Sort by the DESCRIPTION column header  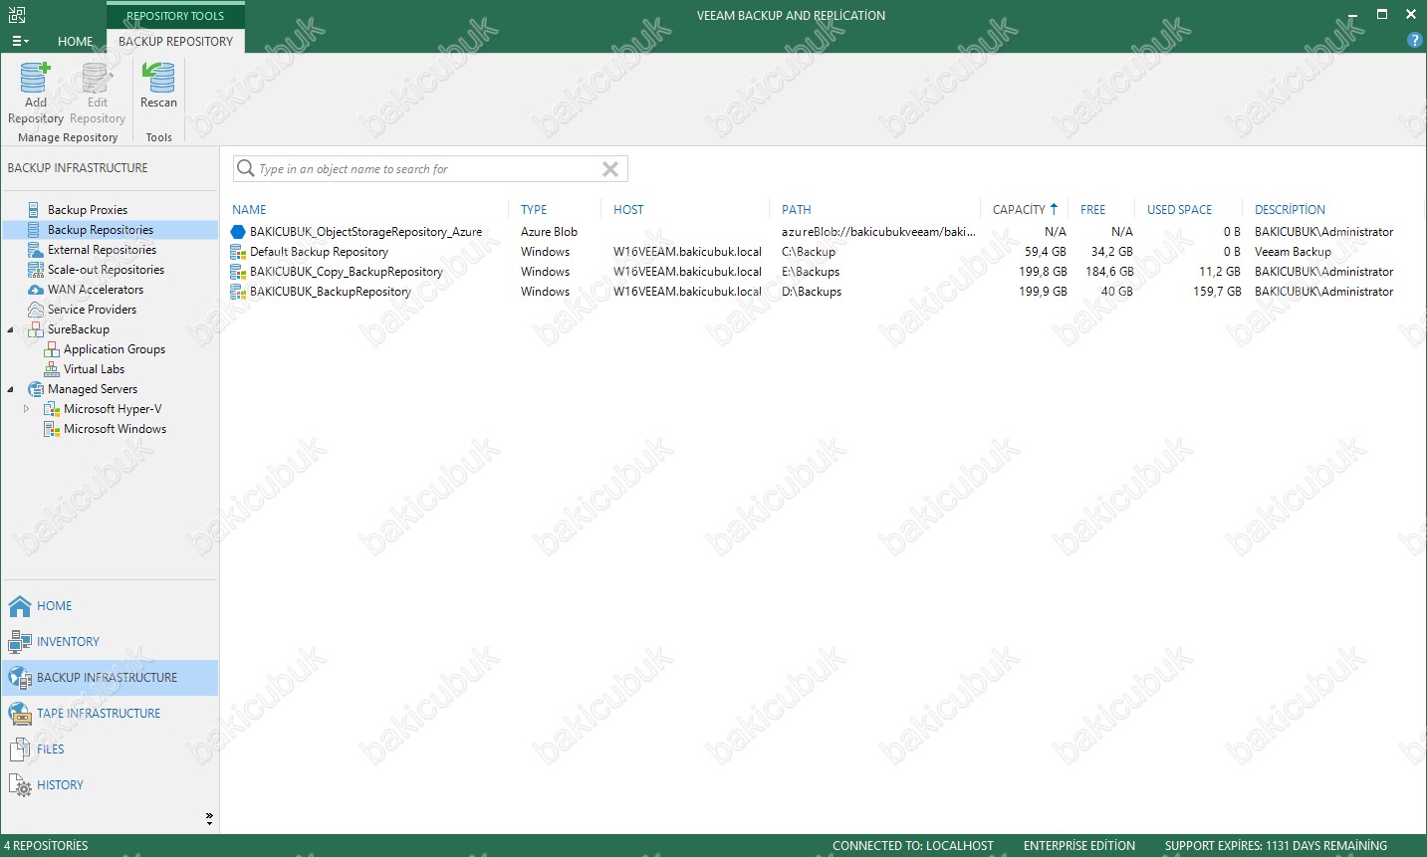click(x=1290, y=210)
